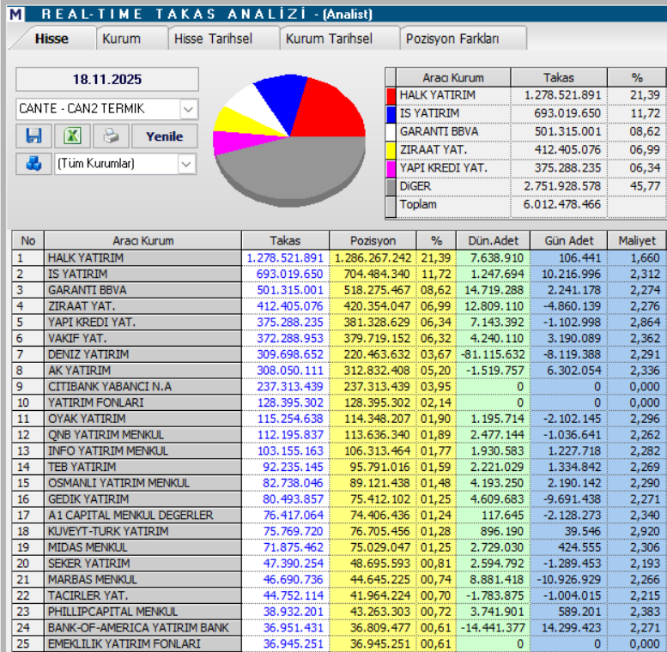The height and width of the screenshot is (652, 667).
Task: Select the TEB YATIRIM row
Action: click(338, 467)
